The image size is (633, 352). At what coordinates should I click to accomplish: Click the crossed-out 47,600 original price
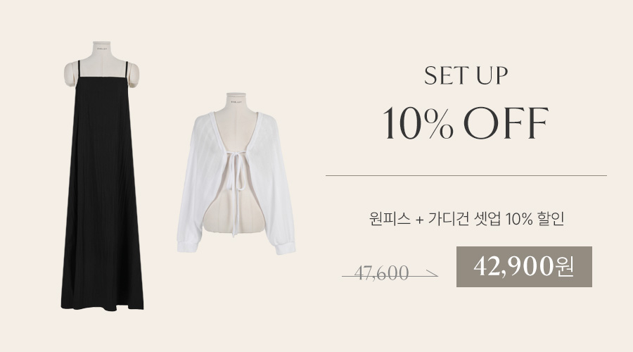pos(381,273)
